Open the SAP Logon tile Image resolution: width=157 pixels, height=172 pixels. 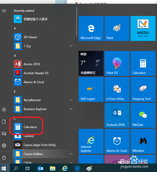coord(91,89)
